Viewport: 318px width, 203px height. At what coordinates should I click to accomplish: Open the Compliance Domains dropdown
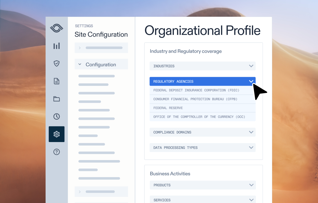202,132
